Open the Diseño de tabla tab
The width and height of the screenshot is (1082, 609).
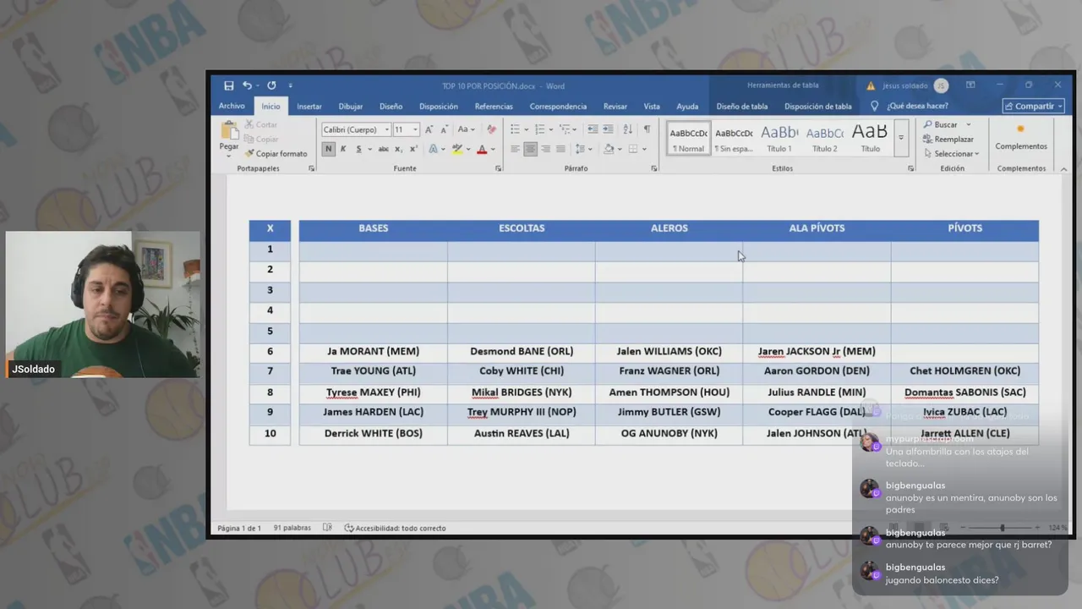(x=742, y=107)
